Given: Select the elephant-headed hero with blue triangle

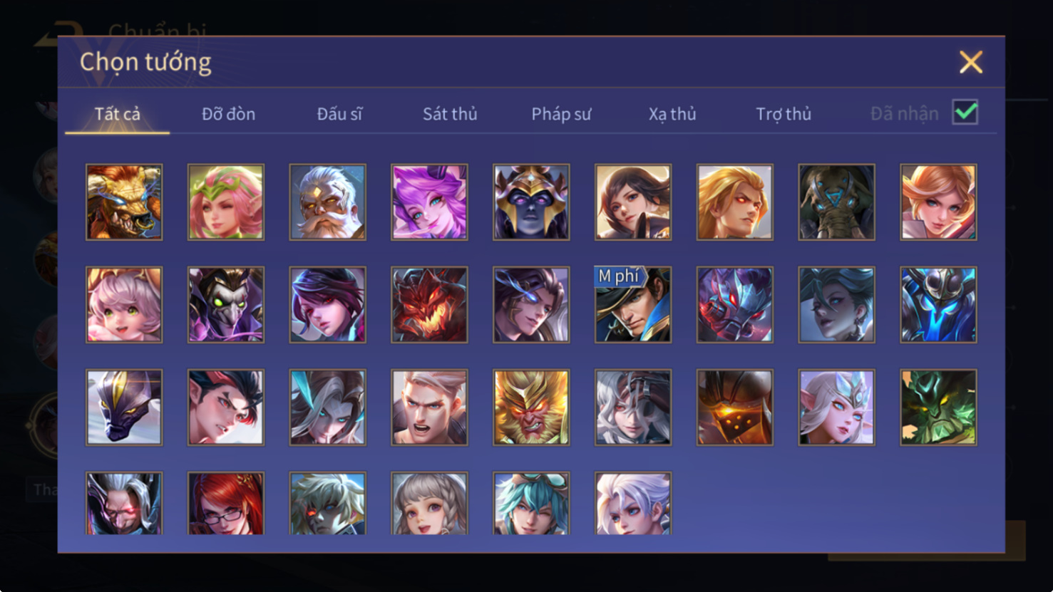Looking at the screenshot, I should coord(836,202).
